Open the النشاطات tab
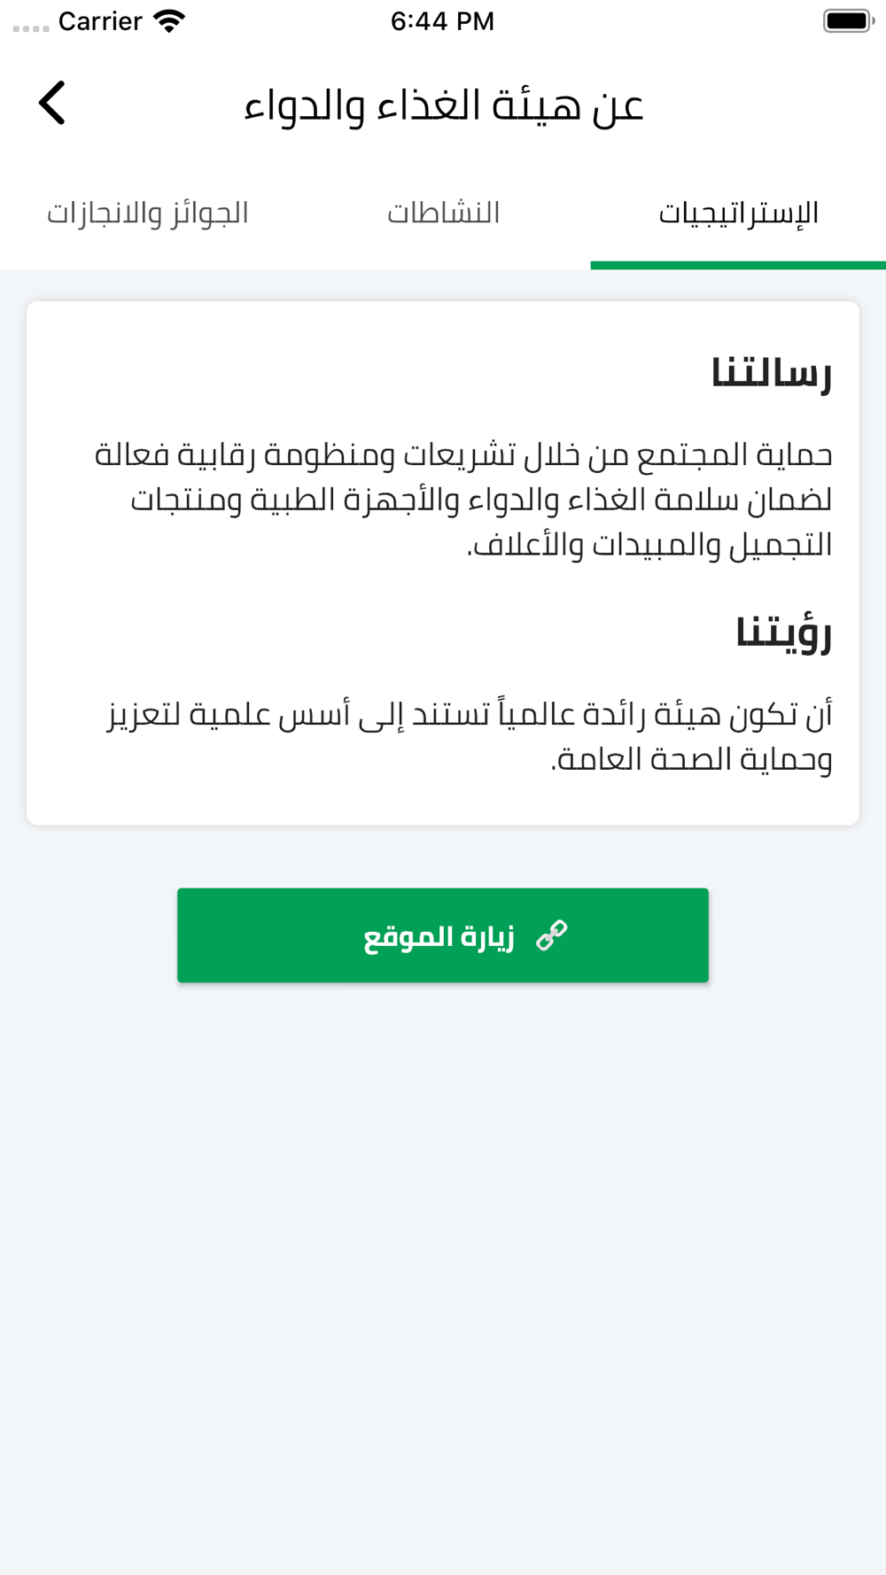 443,213
